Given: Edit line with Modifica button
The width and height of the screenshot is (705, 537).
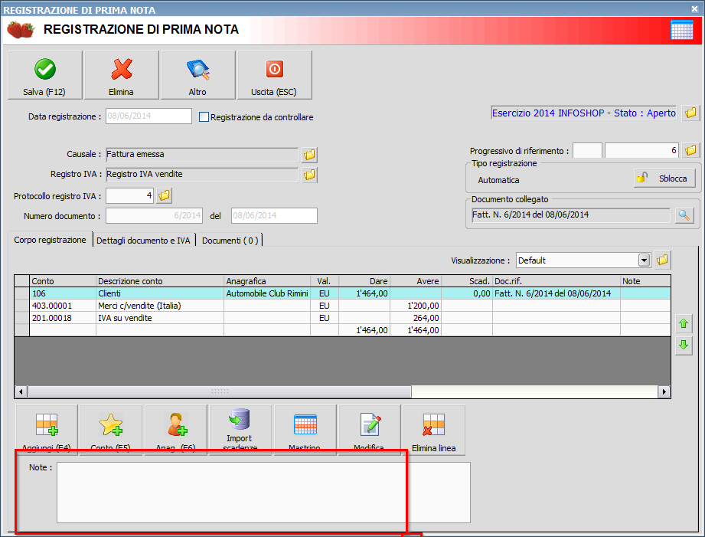Looking at the screenshot, I should [x=369, y=430].
